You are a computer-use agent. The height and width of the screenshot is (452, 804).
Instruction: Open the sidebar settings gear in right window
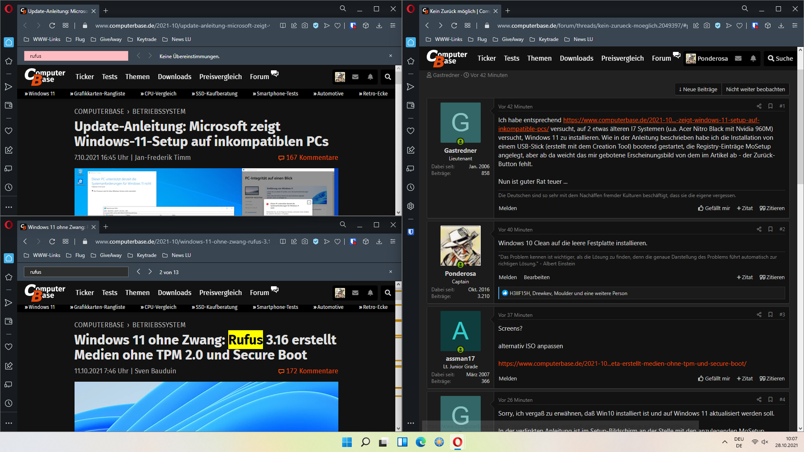pos(410,206)
